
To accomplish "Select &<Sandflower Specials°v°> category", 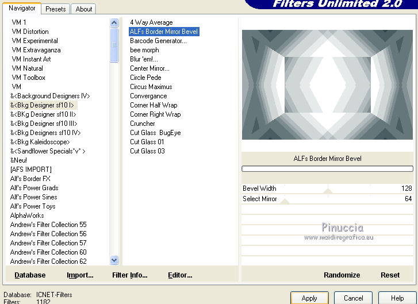I will [x=48, y=151].
